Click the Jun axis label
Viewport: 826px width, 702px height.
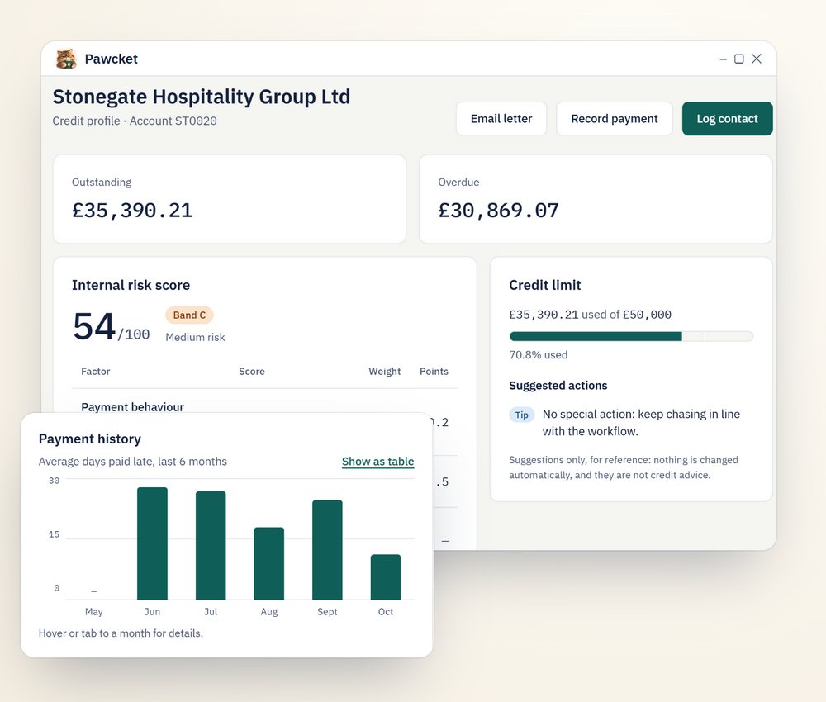152,611
